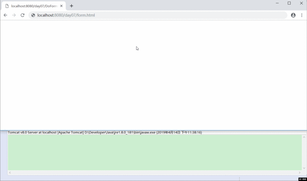Screen dimensions: 307x181
Task: Click the Tomcat v8.0 Server console title
Action: pyautogui.click(x=105, y=132)
